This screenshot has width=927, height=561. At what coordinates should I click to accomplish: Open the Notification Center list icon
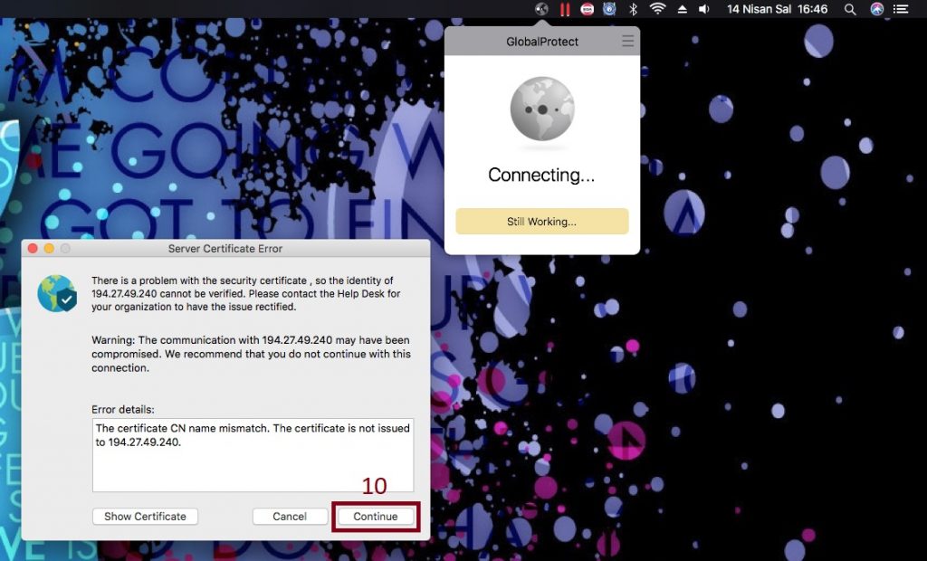coord(902,9)
